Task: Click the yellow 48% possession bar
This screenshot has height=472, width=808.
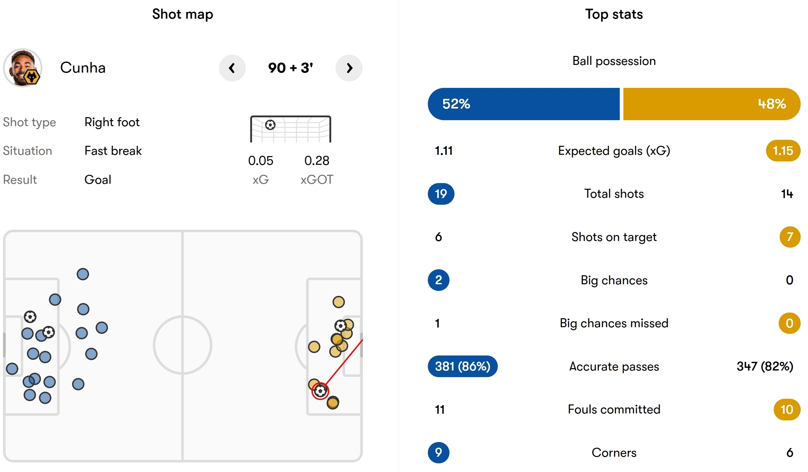Action: 712,104
